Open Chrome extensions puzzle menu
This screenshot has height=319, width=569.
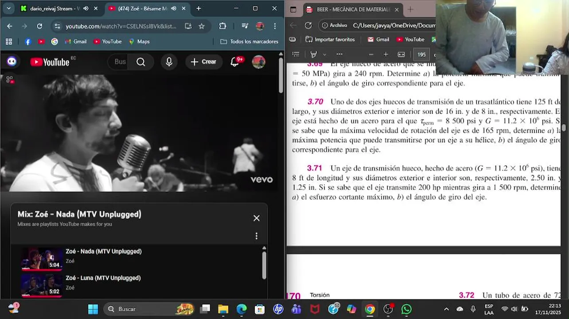pos(222,26)
